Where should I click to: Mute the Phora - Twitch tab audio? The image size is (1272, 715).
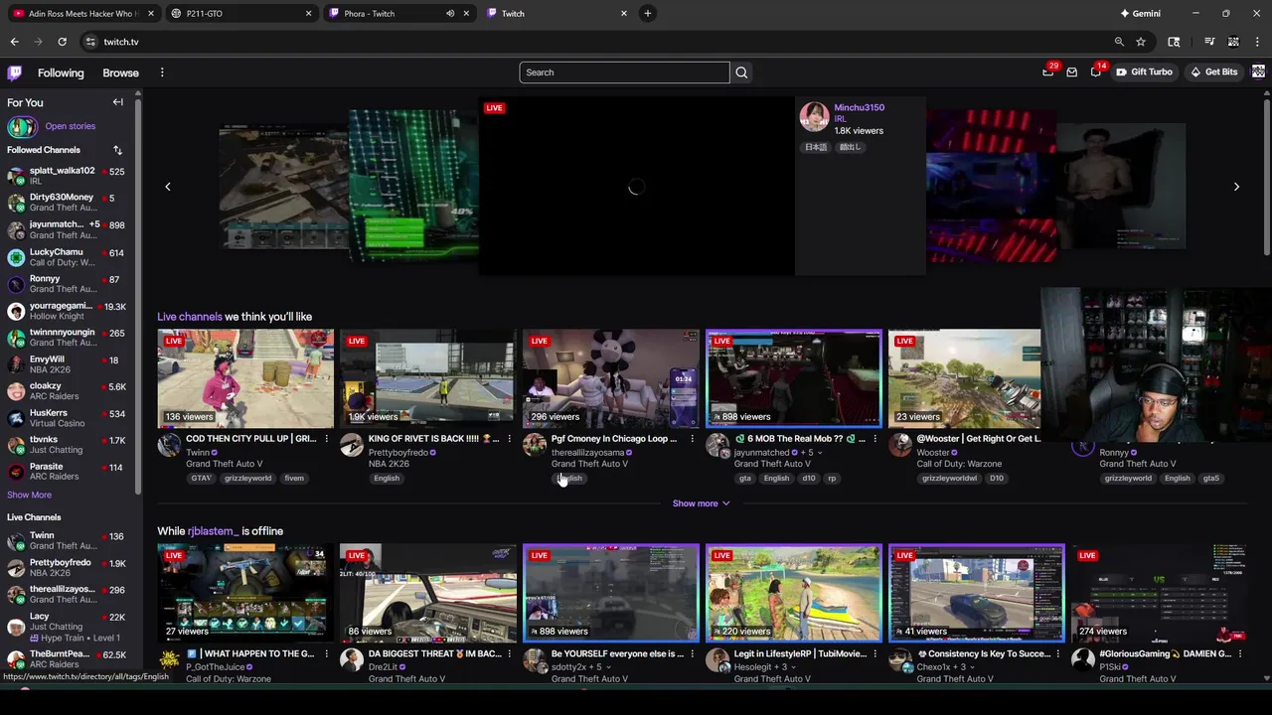pyautogui.click(x=450, y=13)
